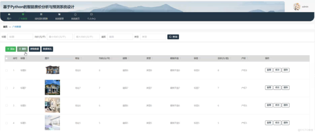Click the 建面7 cell text
This screenshot has height=133, width=315.
tap(126, 88)
